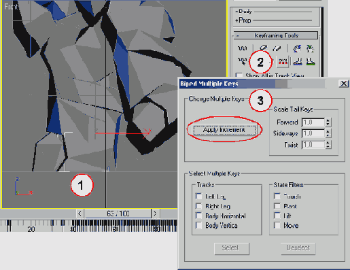This screenshot has width=350, height=270.
Task: Open Set Multiple Keys with the red-dots icon
Action: pos(283,61)
